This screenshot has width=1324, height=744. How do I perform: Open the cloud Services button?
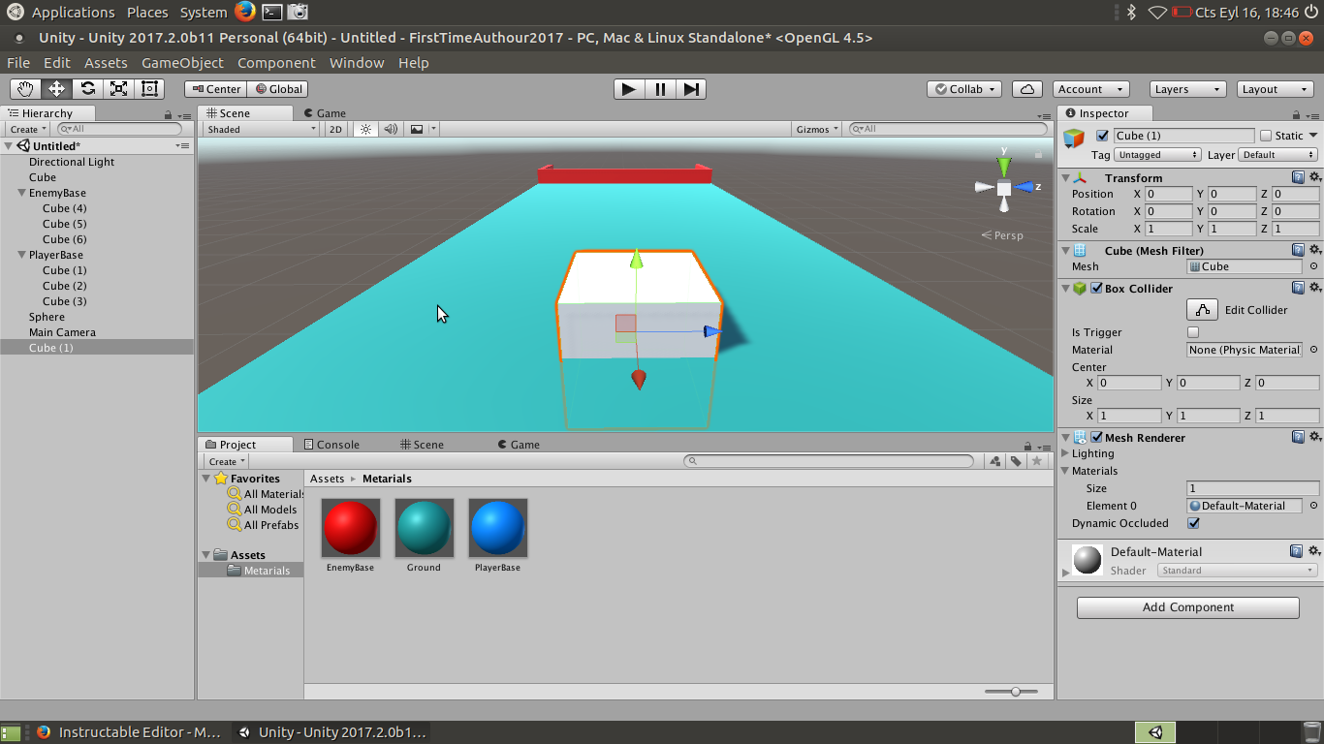coord(1027,89)
